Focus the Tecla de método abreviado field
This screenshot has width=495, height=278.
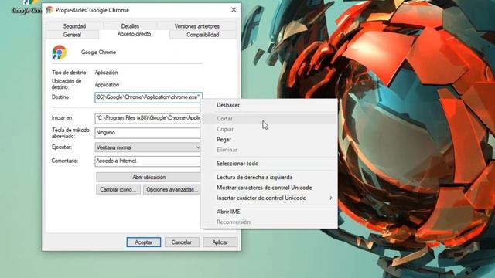coord(148,133)
